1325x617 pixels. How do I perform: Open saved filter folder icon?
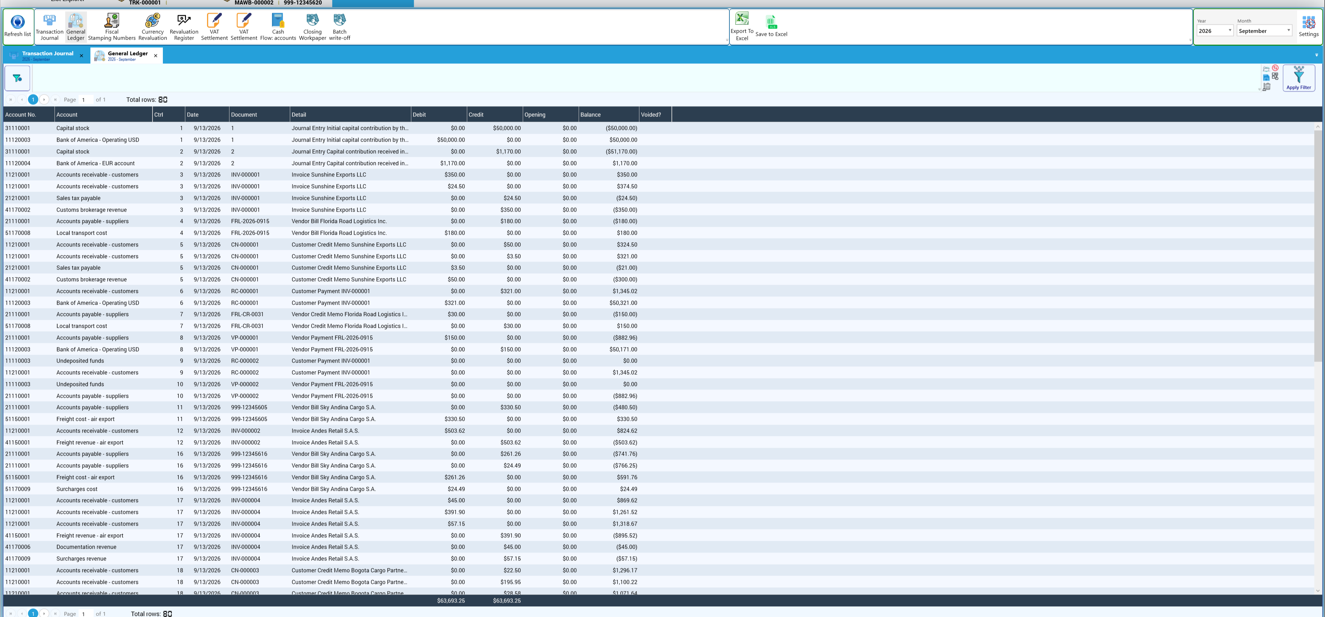pos(1266,69)
